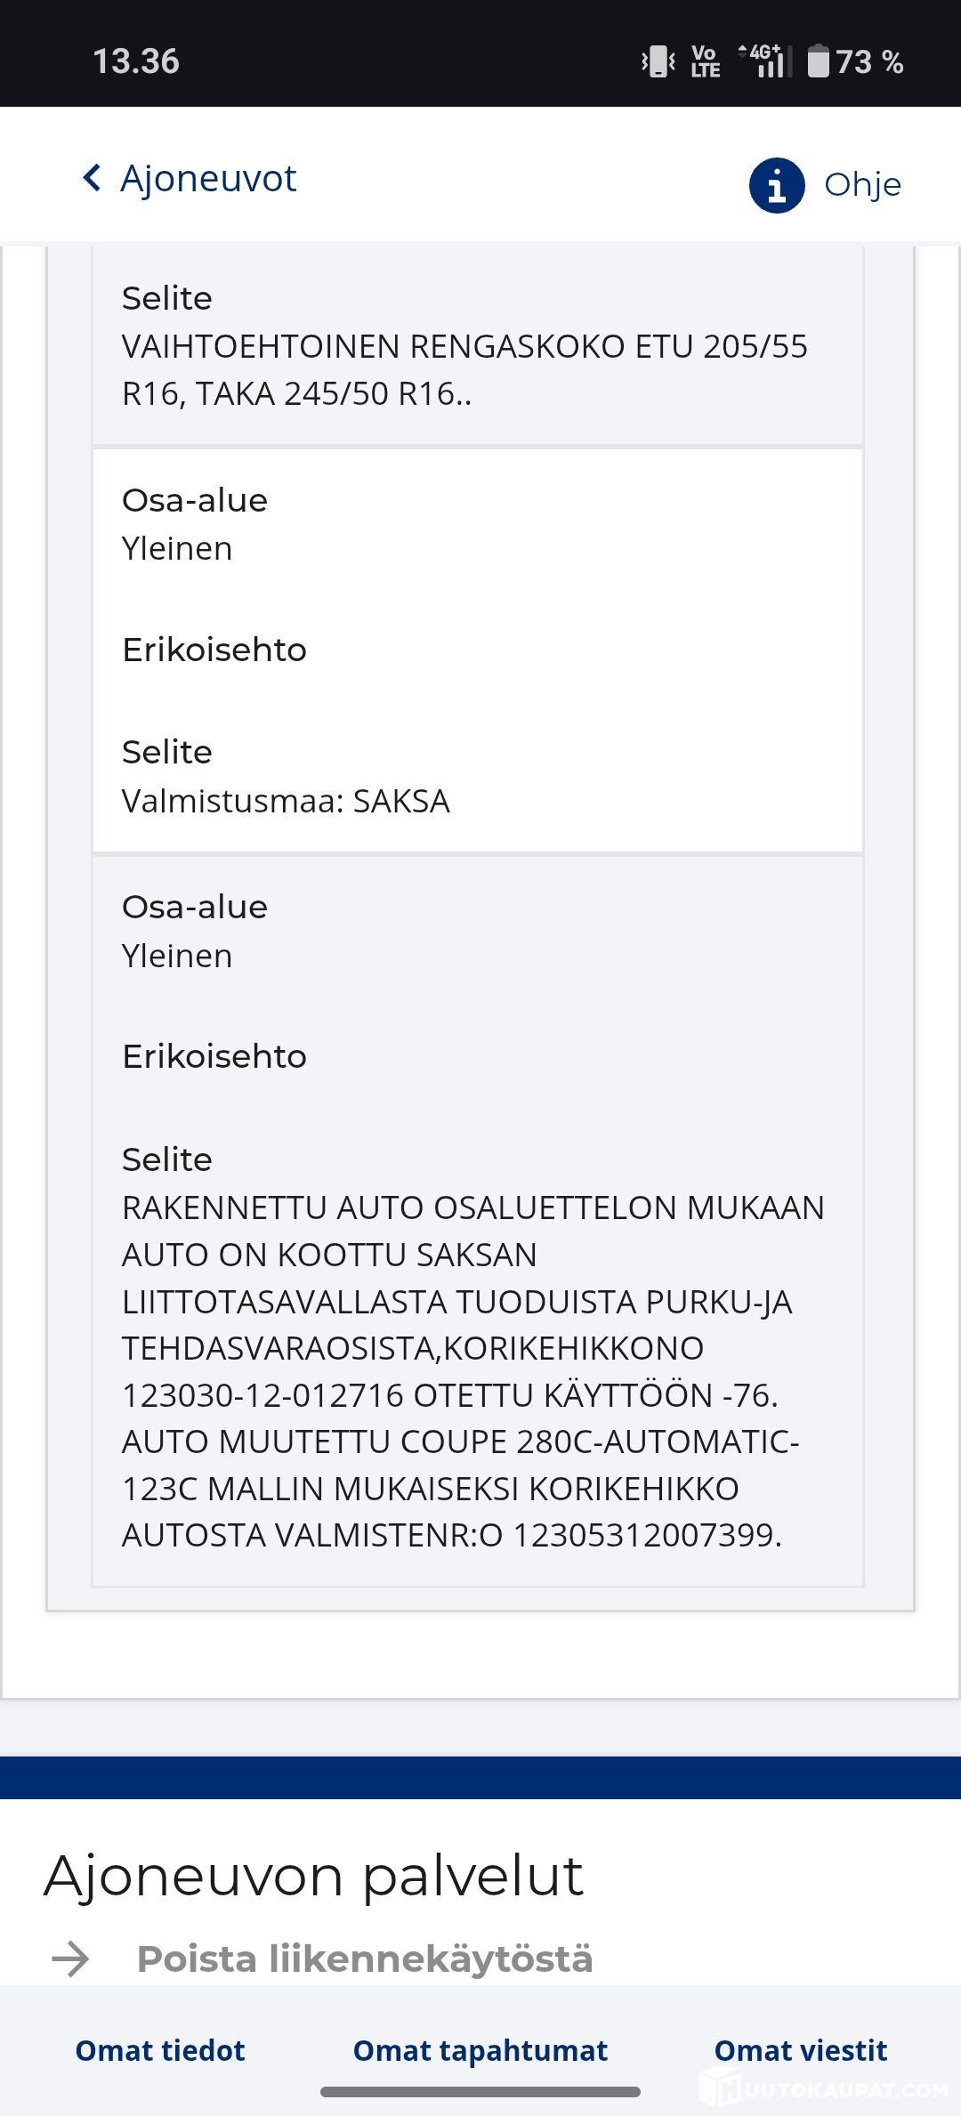Tap the back chevron beside Ajoneuvot
The image size is (961, 2116).
coord(92,177)
